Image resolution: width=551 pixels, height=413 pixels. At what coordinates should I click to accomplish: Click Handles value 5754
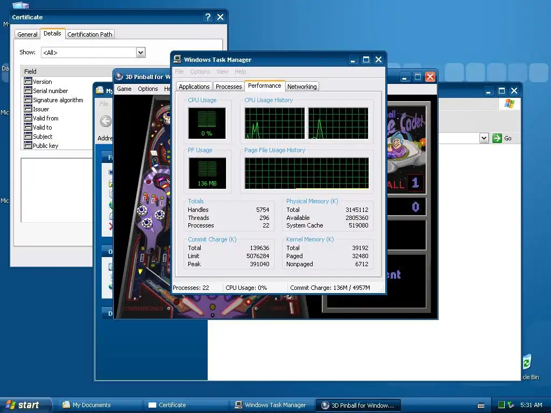[x=263, y=210]
